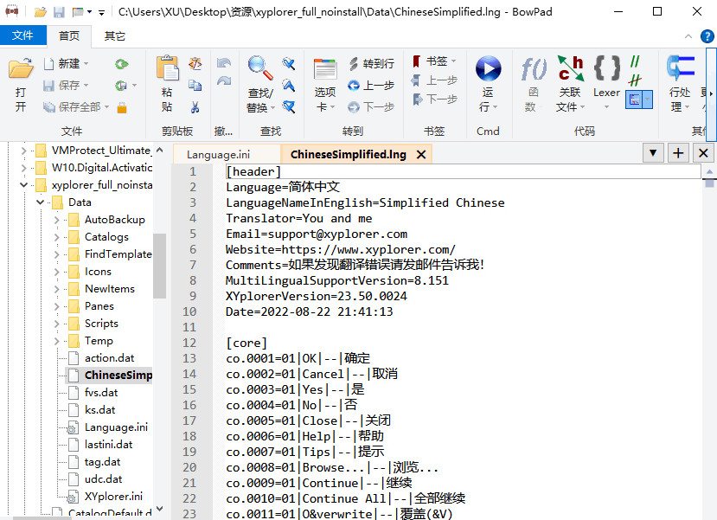Click the 运行 (Run) play icon
Screen dimensions: 717x520
pyautogui.click(x=488, y=71)
